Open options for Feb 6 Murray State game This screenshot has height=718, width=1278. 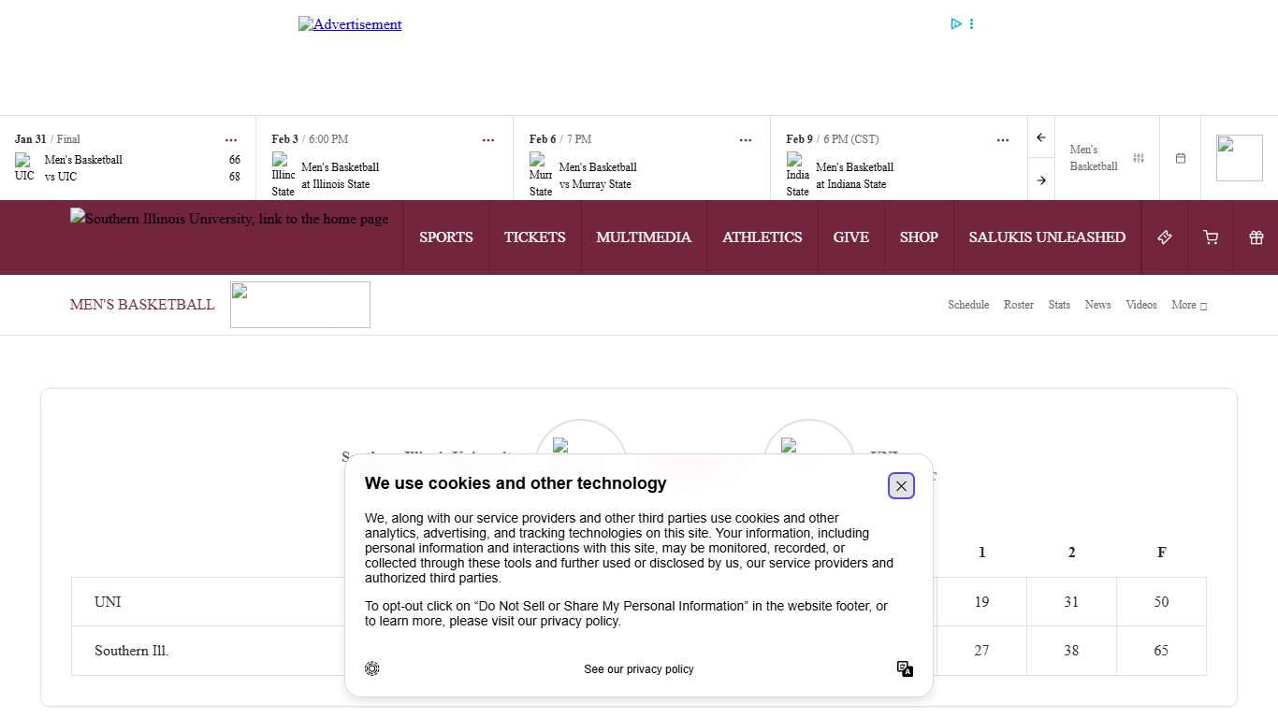tap(746, 140)
